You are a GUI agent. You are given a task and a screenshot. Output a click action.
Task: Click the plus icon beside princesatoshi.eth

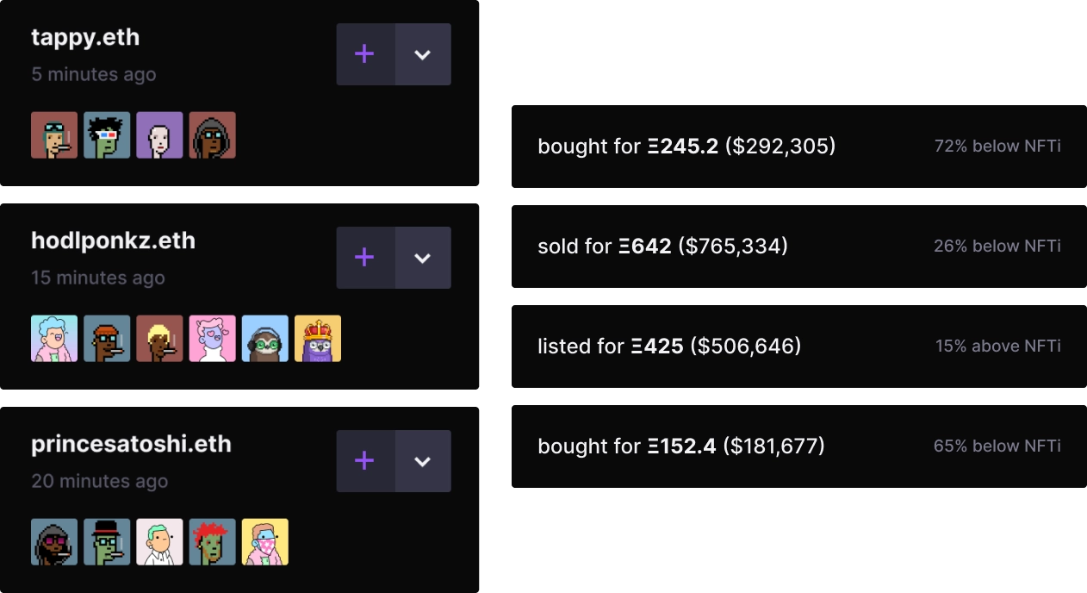tap(364, 461)
